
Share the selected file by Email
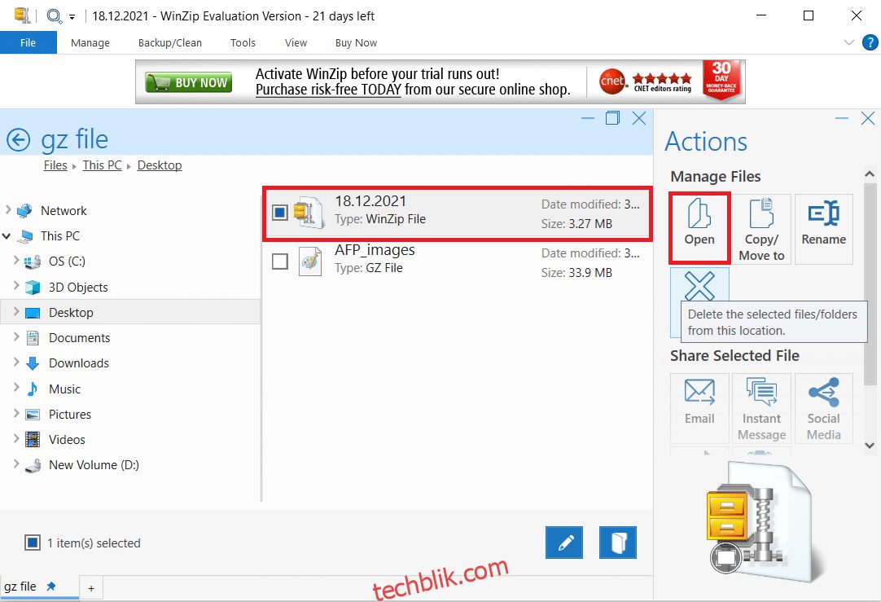click(x=699, y=408)
